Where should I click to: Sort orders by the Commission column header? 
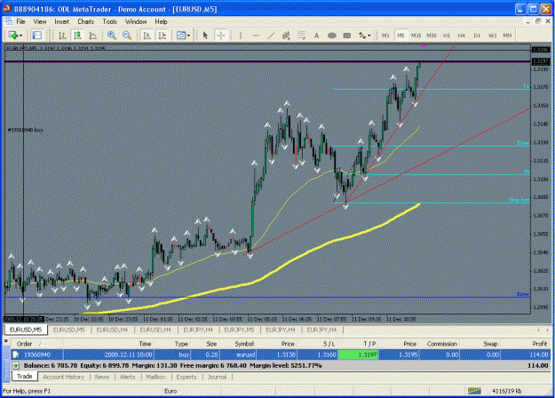tap(441, 344)
